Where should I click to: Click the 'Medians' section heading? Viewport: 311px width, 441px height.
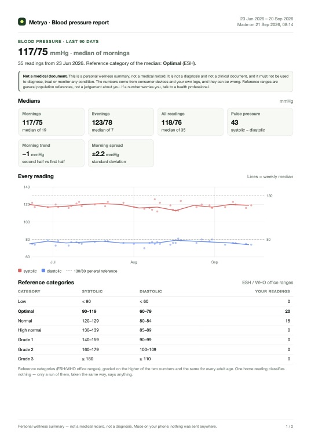29,101
